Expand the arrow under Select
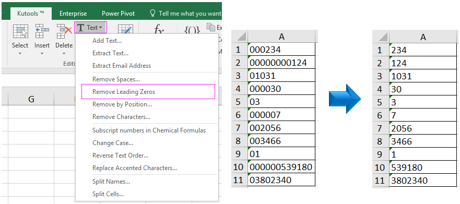The width and height of the screenshot is (460, 204). tap(20, 54)
